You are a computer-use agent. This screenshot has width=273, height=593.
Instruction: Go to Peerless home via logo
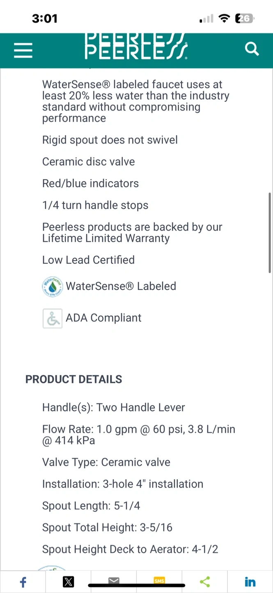click(136, 47)
